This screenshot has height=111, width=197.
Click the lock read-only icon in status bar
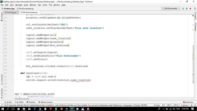tap(191, 105)
